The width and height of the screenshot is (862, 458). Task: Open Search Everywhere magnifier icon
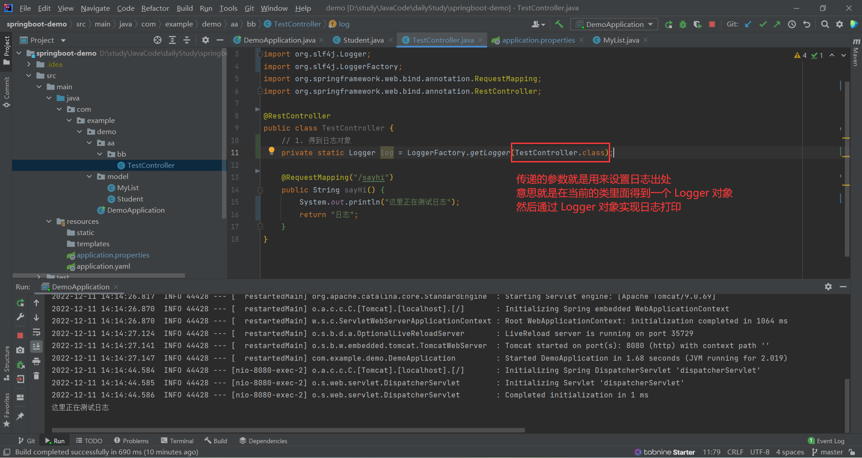[825, 25]
